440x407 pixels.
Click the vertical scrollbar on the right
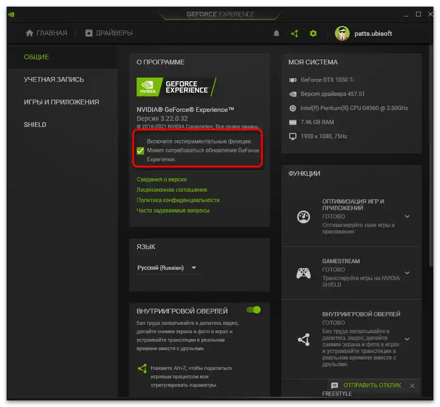click(x=431, y=156)
